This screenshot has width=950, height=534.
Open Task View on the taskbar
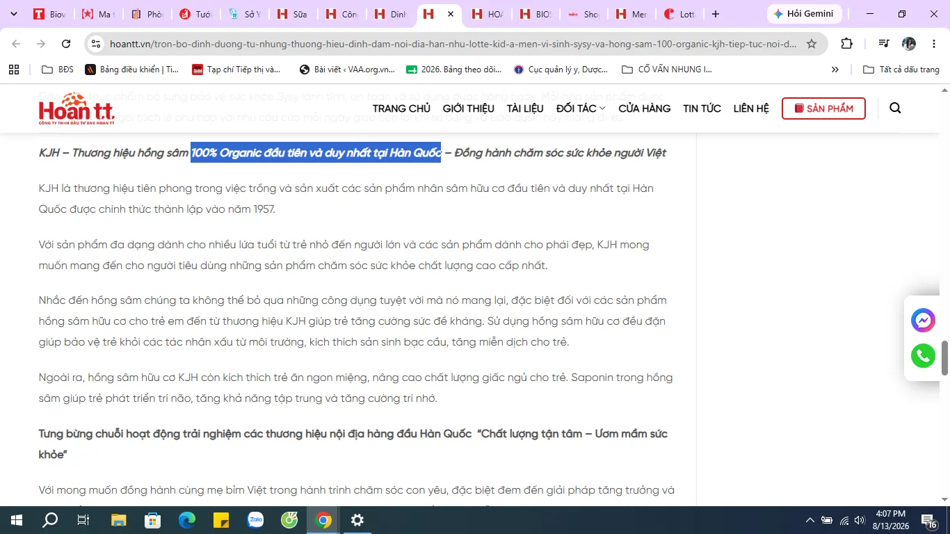tap(83, 520)
